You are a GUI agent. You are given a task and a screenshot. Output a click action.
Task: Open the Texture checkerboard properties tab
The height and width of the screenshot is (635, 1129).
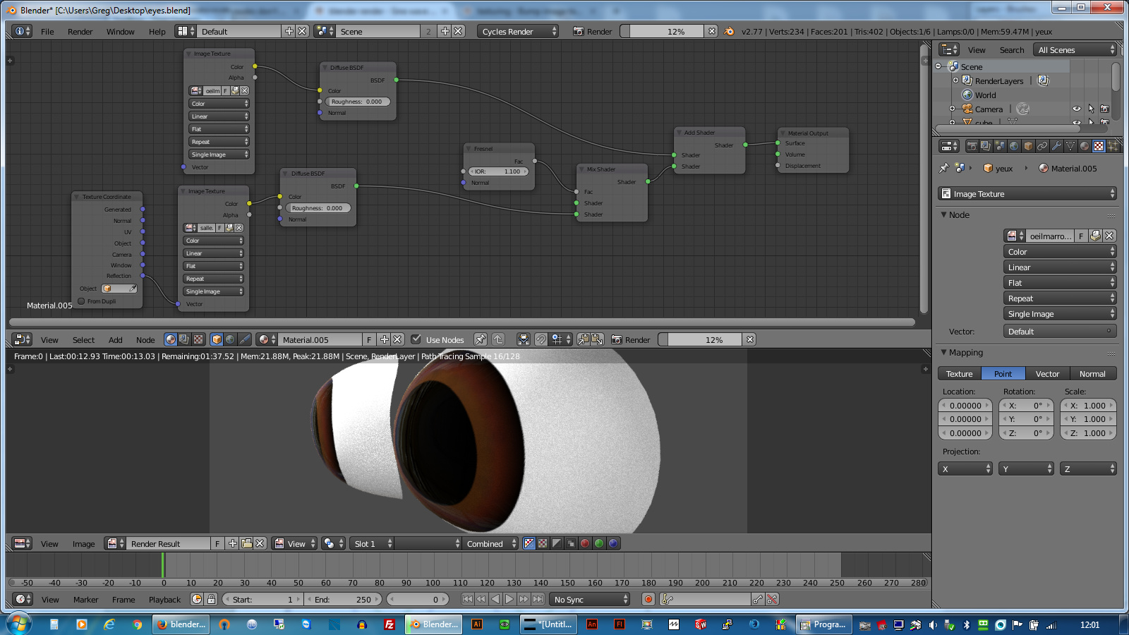pos(1099,146)
